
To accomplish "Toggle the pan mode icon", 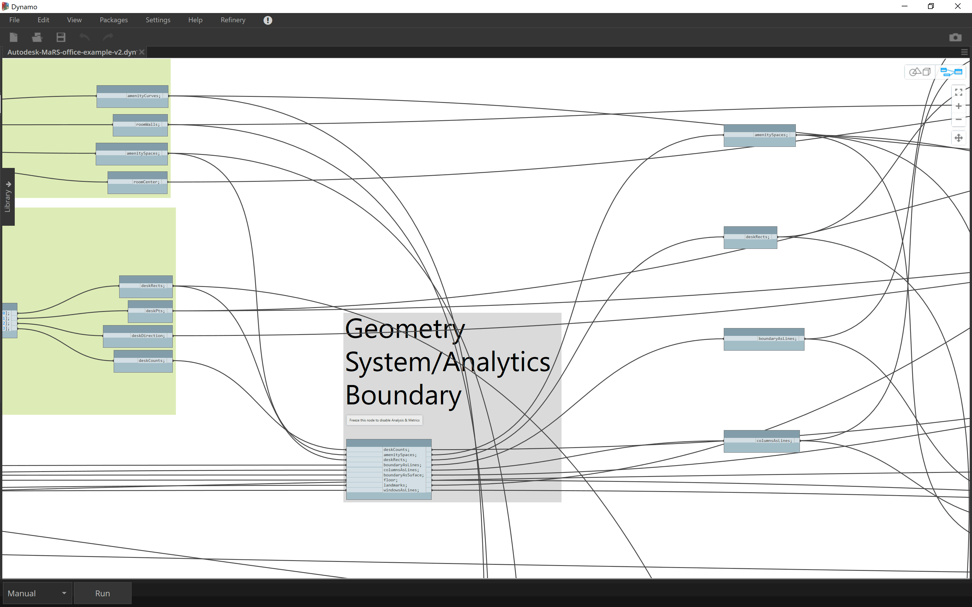I will coord(958,138).
